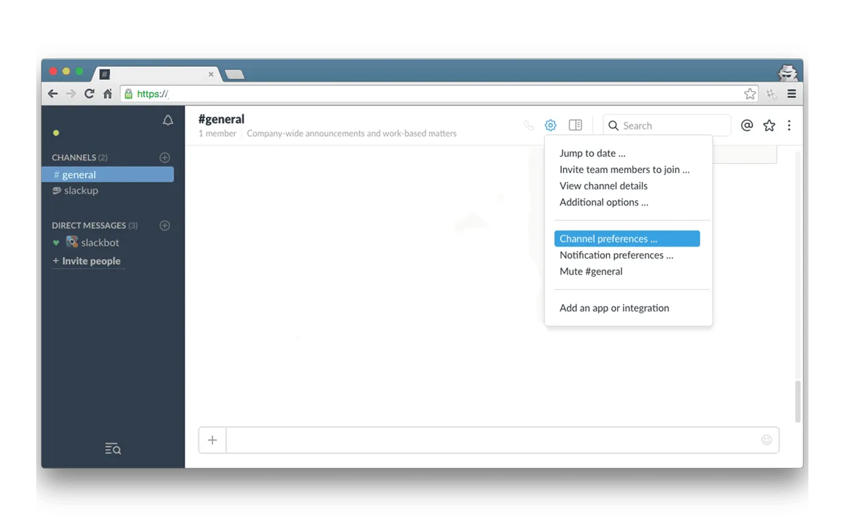Start a new direct message with plus icon
The width and height of the screenshot is (842, 526).
point(165,226)
